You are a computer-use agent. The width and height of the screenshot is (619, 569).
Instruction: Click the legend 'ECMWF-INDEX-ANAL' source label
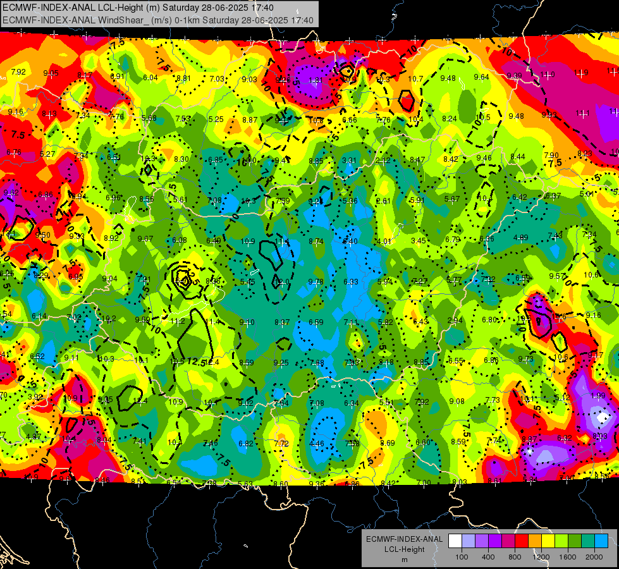[405, 539]
